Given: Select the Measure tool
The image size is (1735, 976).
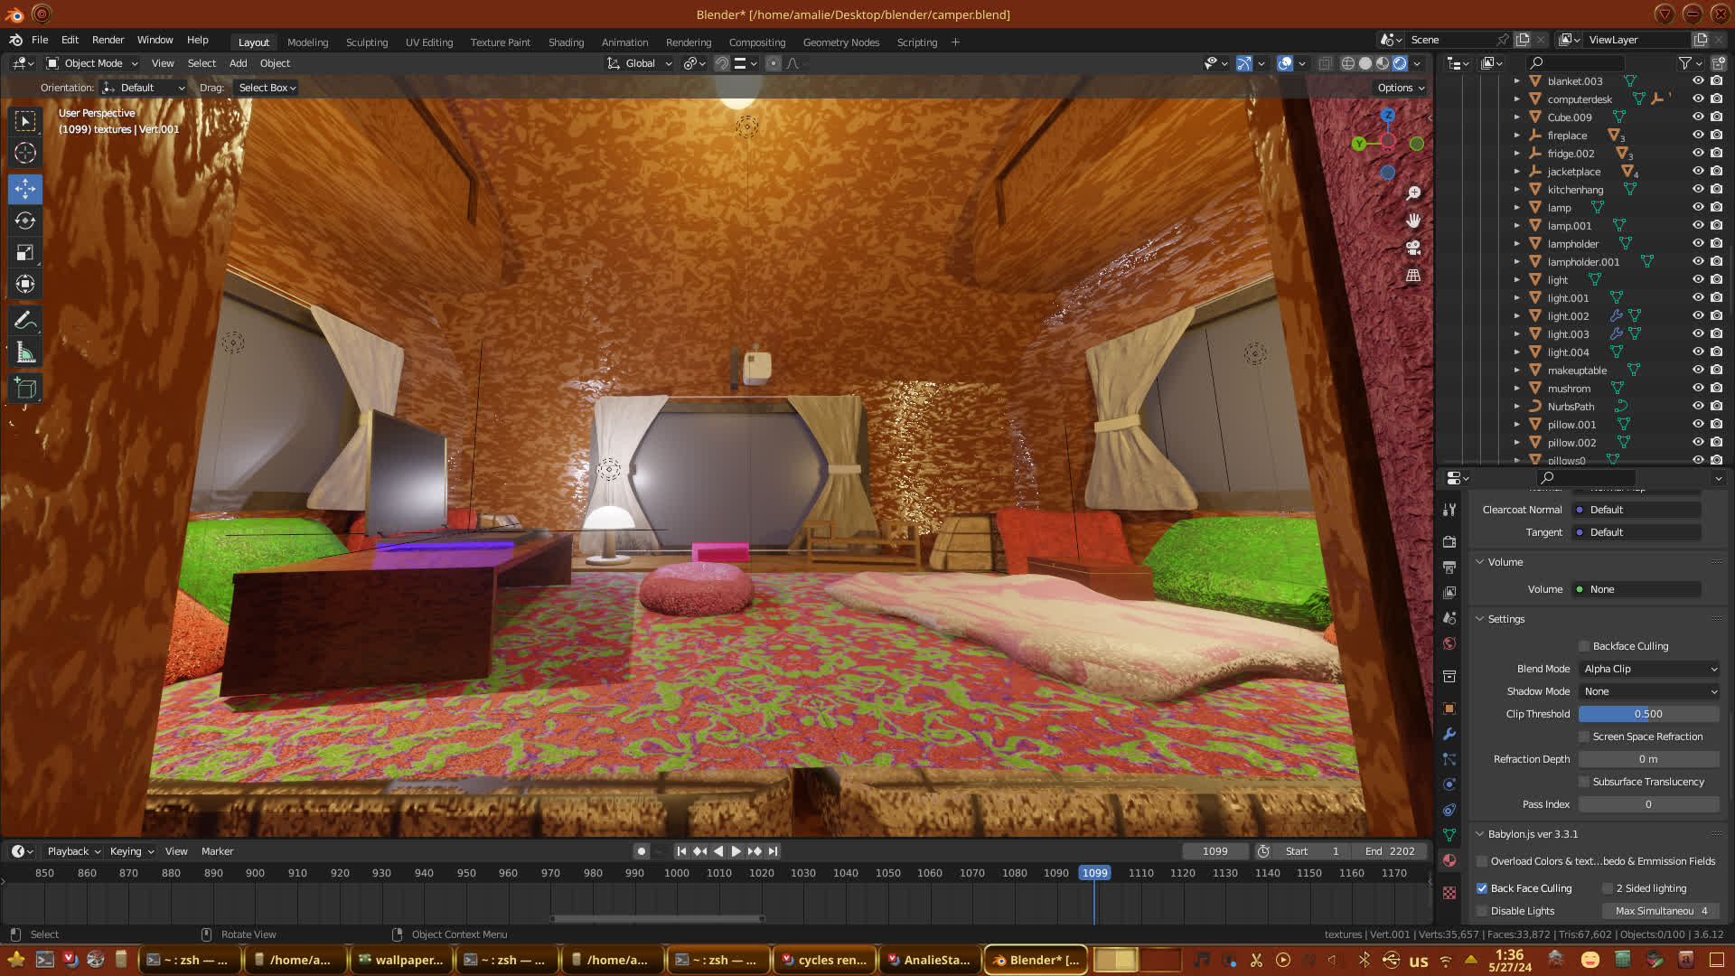Looking at the screenshot, I should click(x=25, y=353).
